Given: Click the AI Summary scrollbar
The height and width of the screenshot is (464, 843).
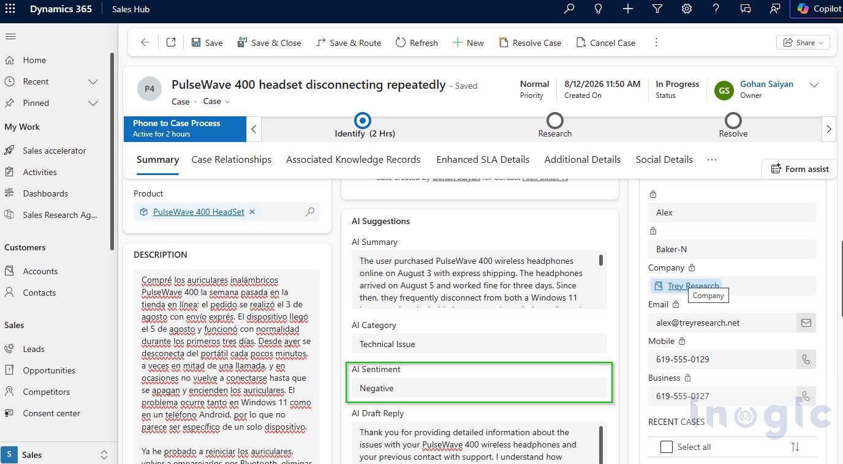Looking at the screenshot, I should pos(601,260).
